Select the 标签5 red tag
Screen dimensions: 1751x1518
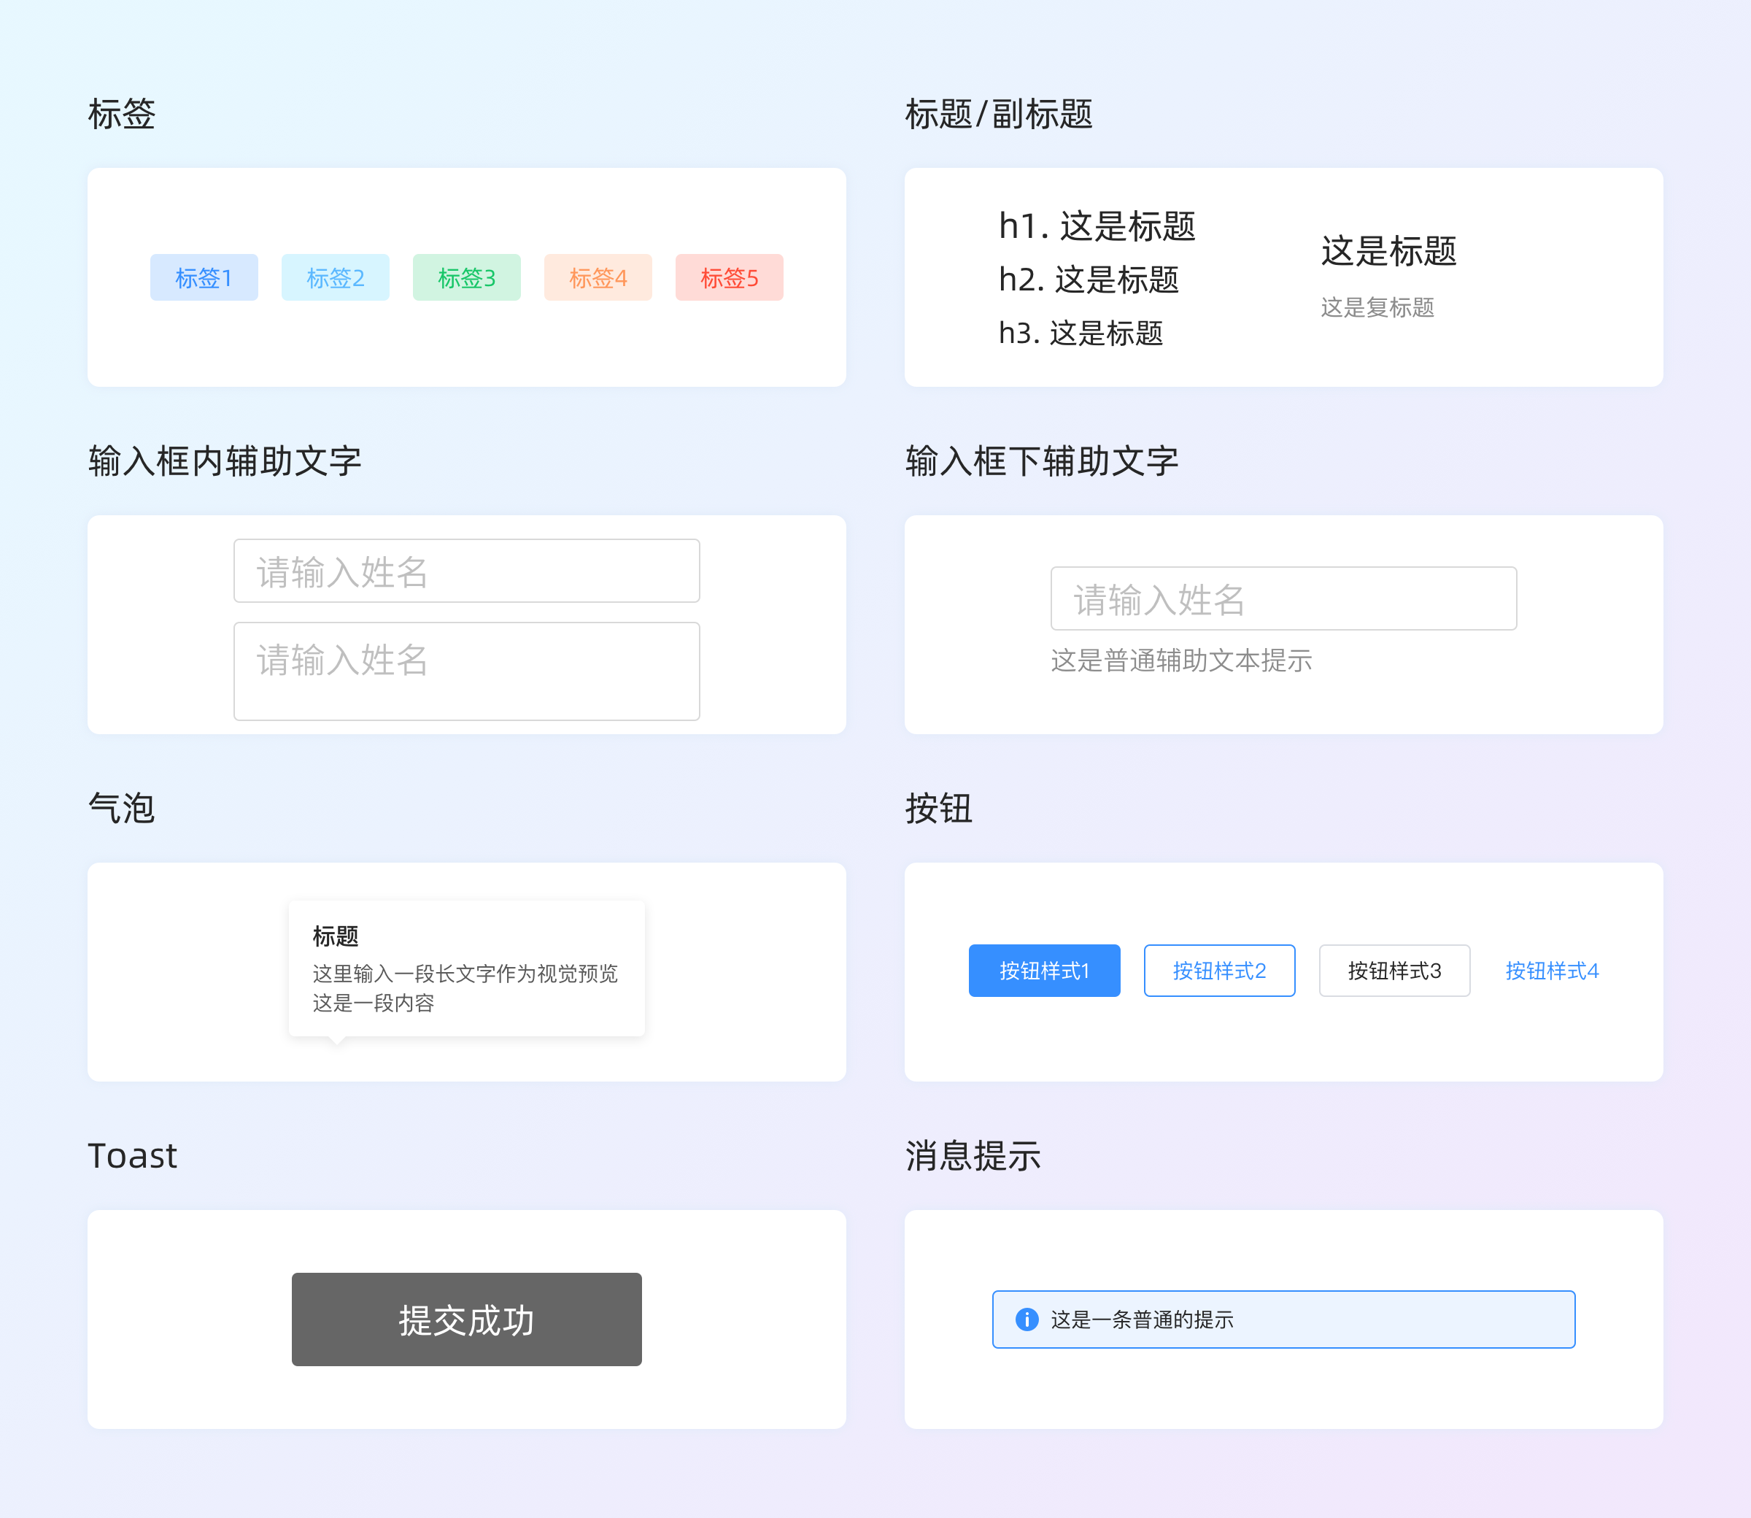(729, 277)
